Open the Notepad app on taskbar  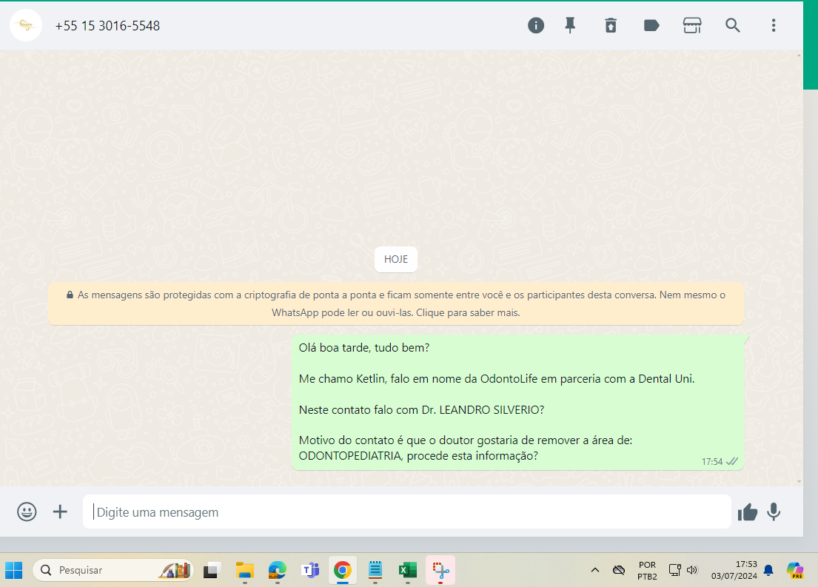tap(375, 570)
